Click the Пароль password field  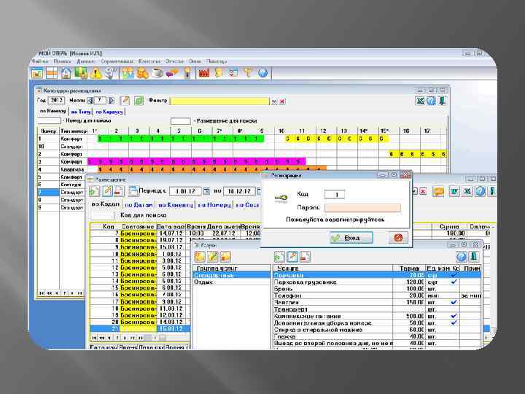[x=362, y=208]
